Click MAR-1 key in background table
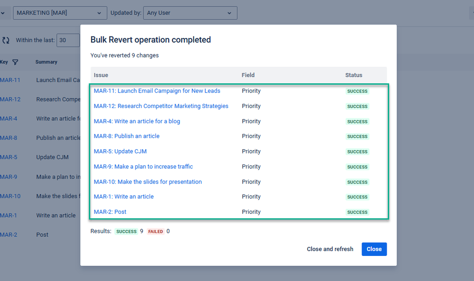This screenshot has width=474, height=281. click(9, 216)
